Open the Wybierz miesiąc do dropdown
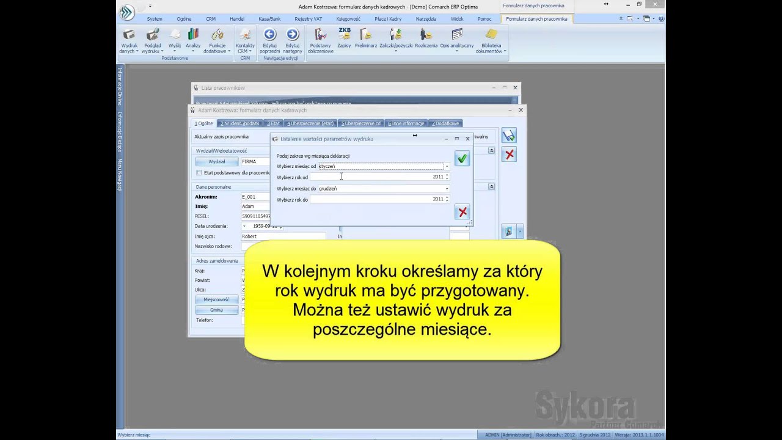This screenshot has width=782, height=440. 447,189
